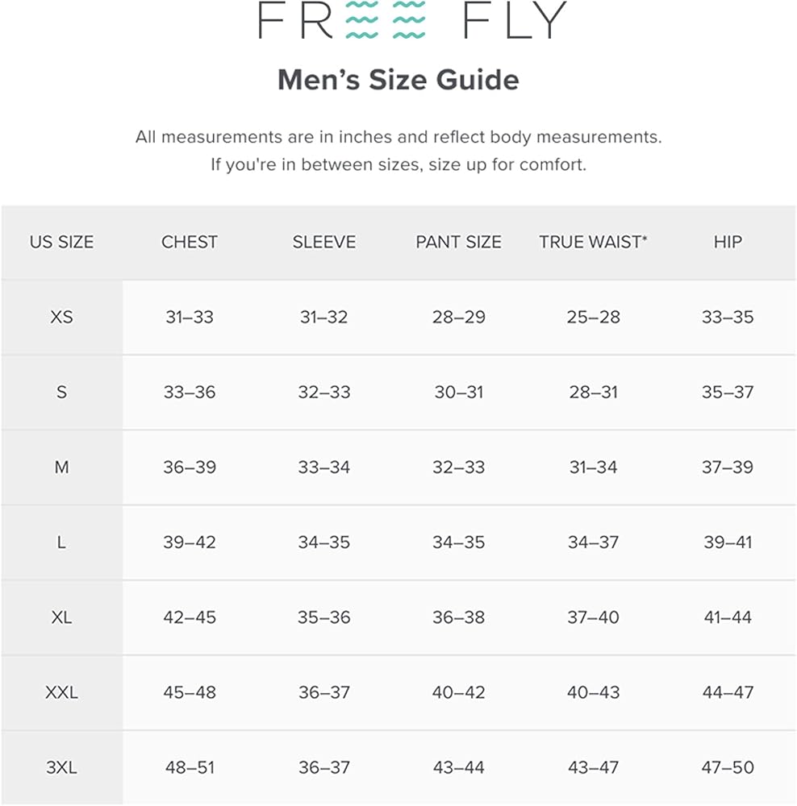797x806 pixels.
Task: Select the TRUE WAIST column header
Action: 593,242
